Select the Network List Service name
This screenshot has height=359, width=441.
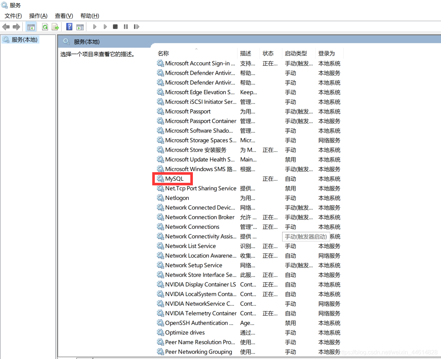(190, 246)
